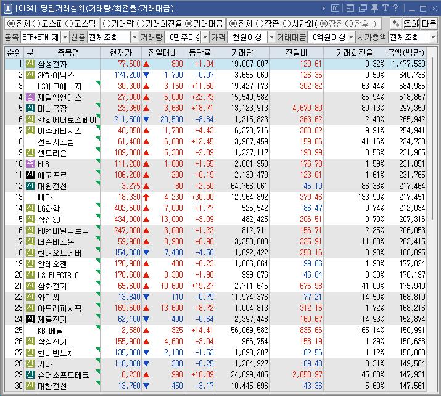Open the 거래대금 10억원이상 dropdown
This screenshot has height=396, width=441.
352,37
